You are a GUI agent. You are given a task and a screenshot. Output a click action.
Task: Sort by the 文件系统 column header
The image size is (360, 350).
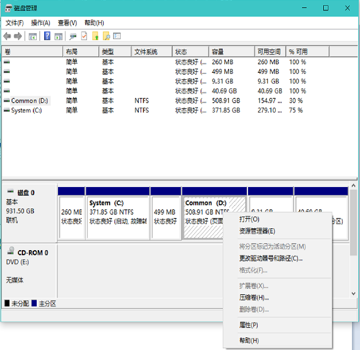[x=152, y=52]
